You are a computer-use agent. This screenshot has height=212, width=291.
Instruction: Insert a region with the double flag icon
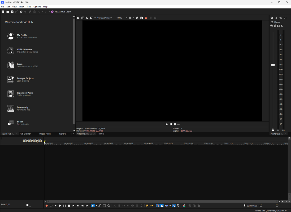(x=152, y=206)
